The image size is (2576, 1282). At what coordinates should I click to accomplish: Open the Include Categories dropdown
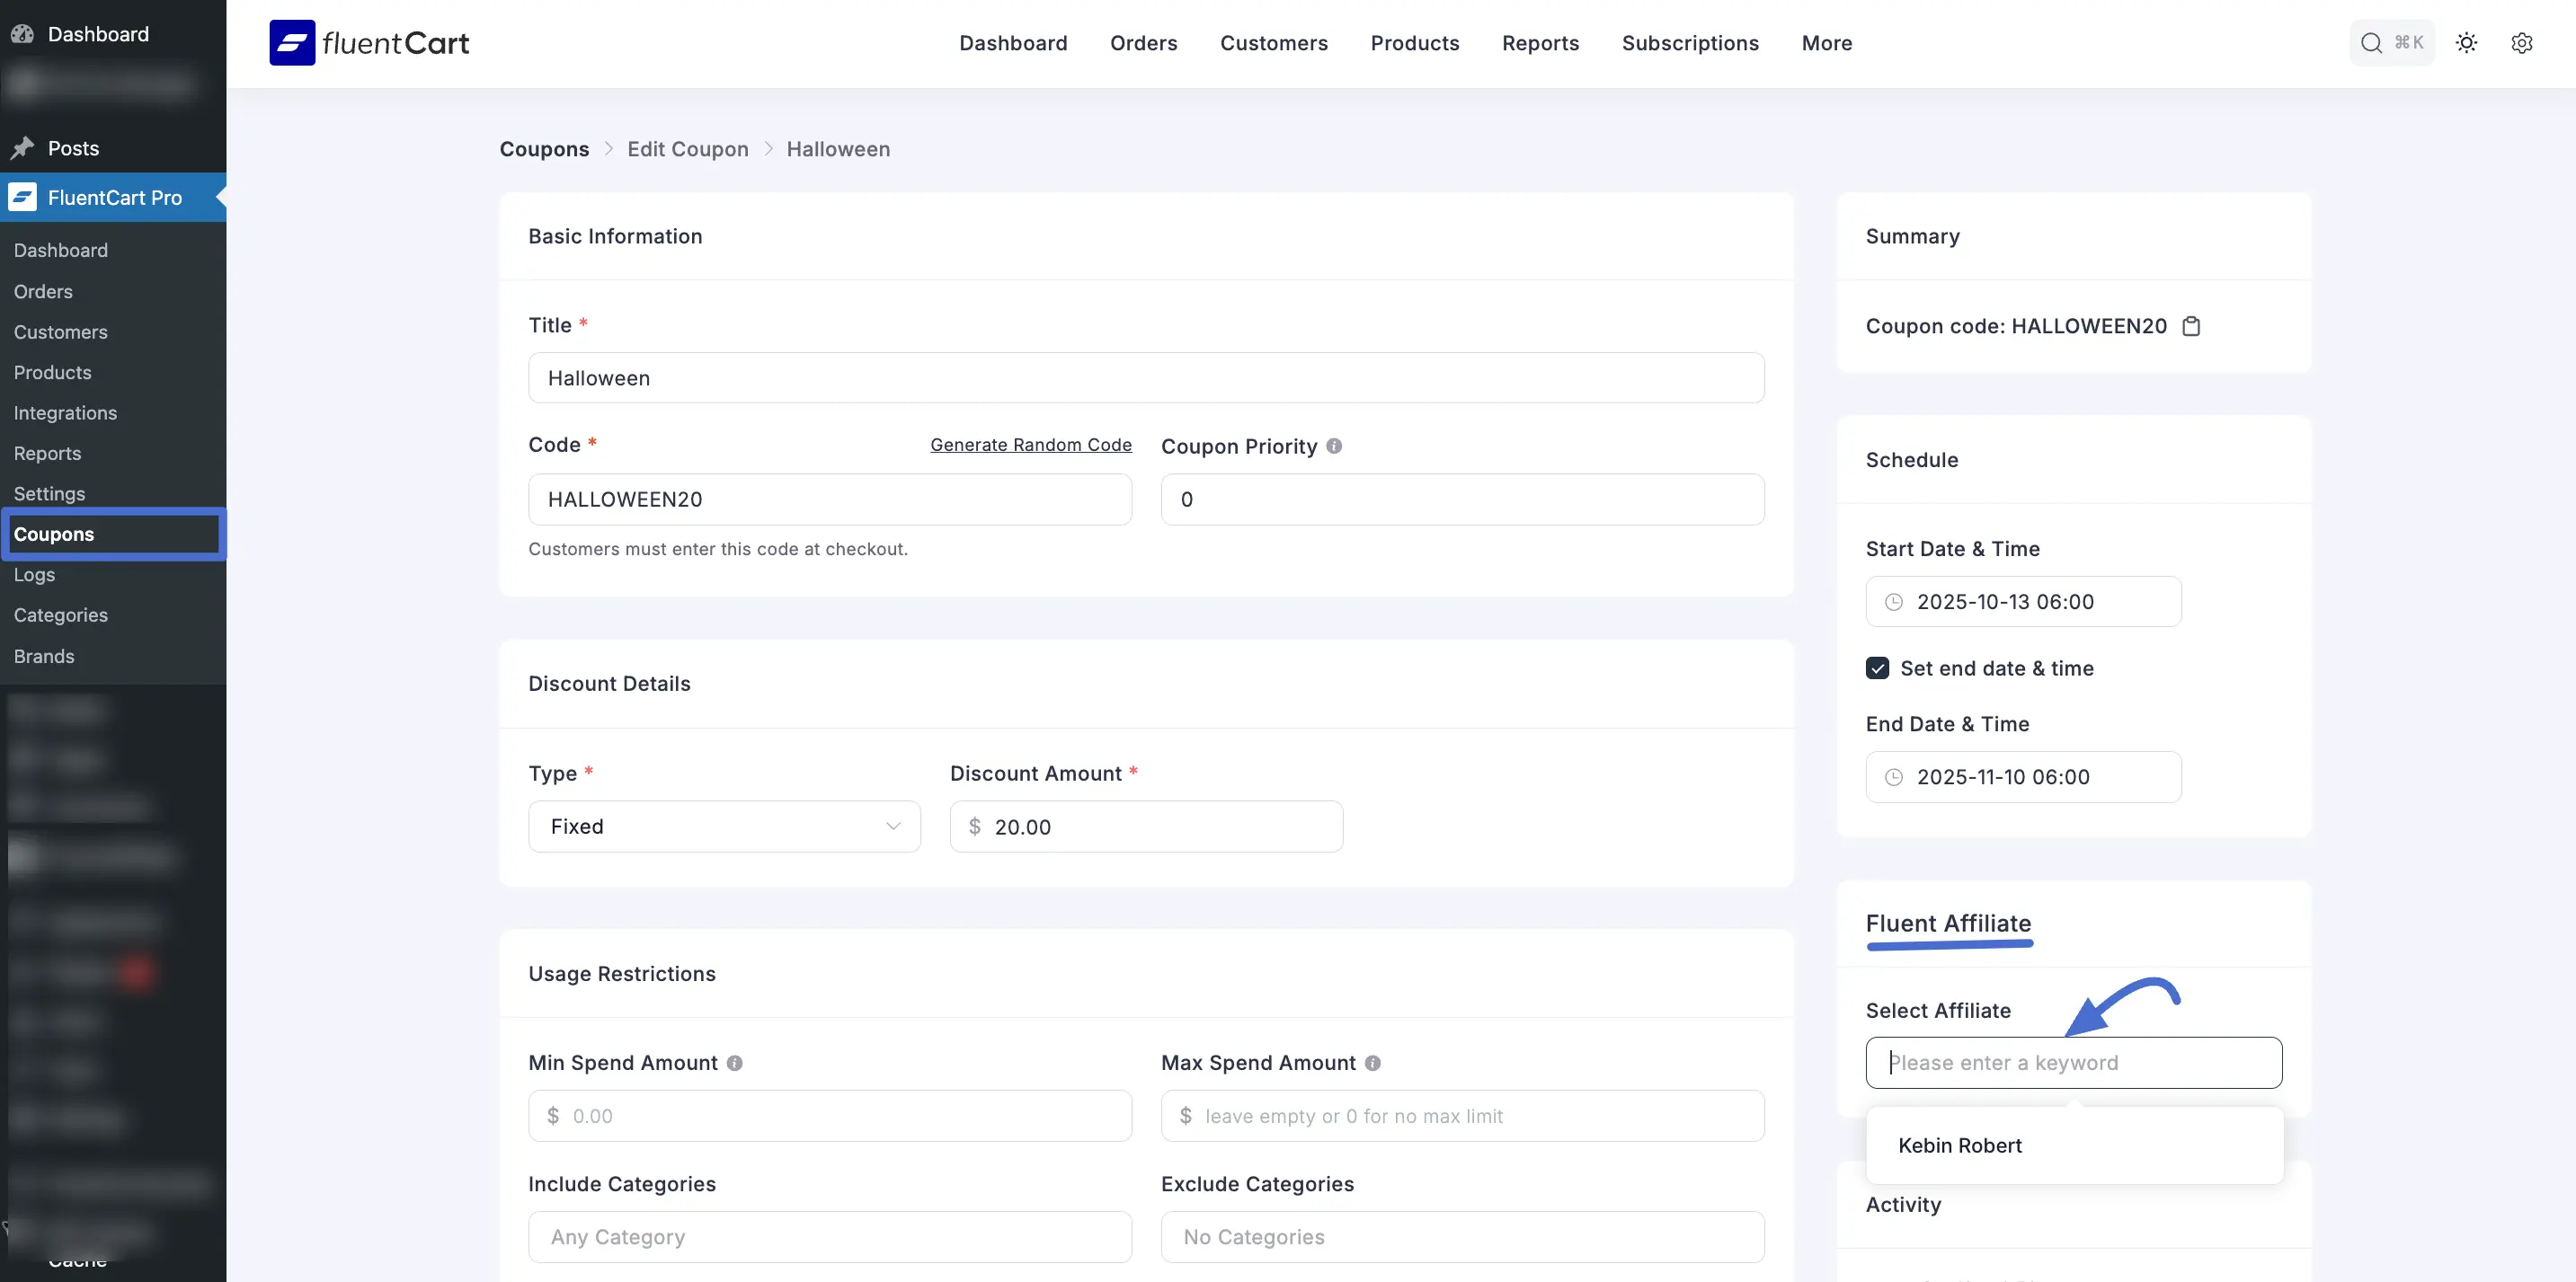[x=829, y=1237]
